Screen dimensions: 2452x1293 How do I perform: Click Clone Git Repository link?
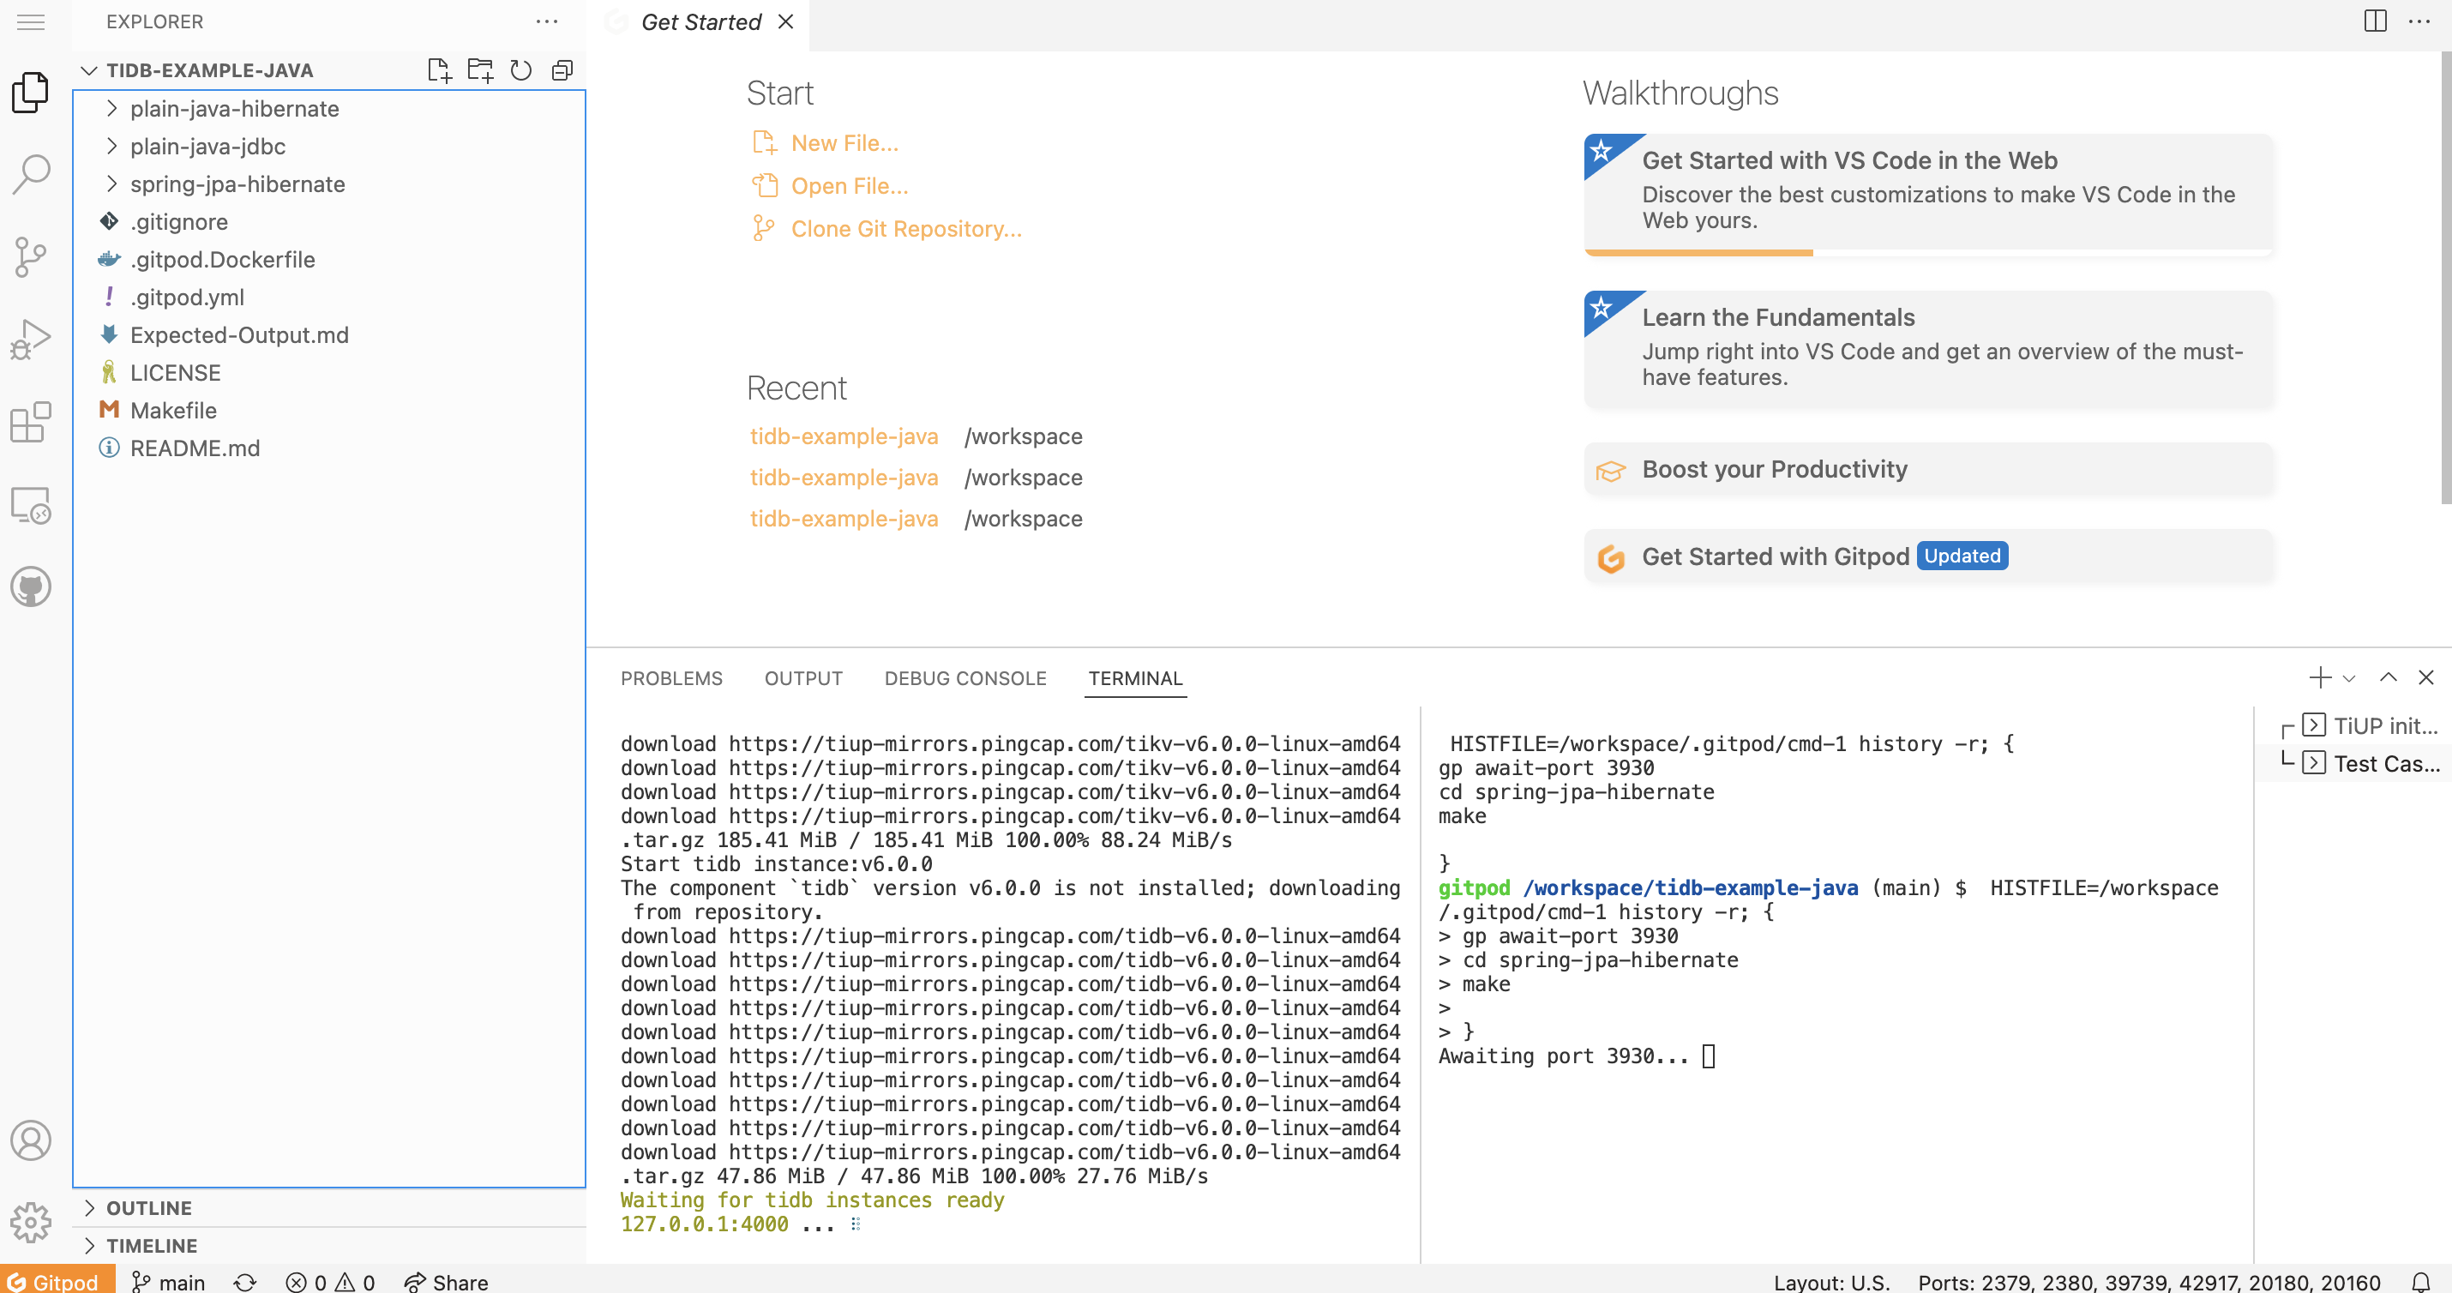point(905,230)
